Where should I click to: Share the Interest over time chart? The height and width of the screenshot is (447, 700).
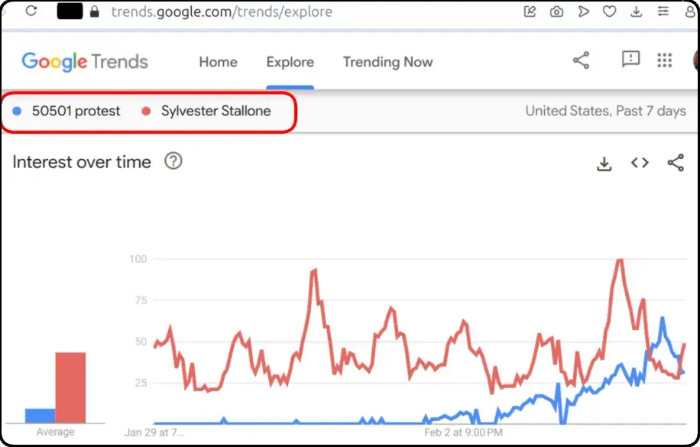[x=676, y=163]
